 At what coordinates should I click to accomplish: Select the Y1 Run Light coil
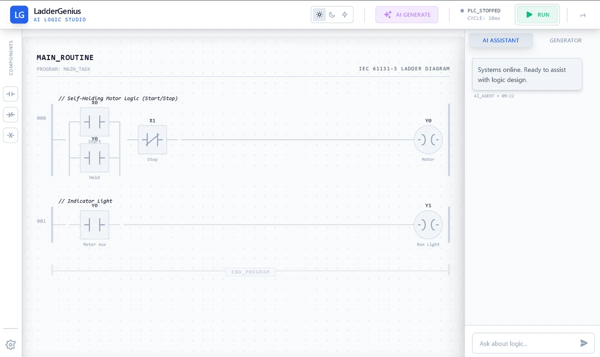click(x=428, y=225)
